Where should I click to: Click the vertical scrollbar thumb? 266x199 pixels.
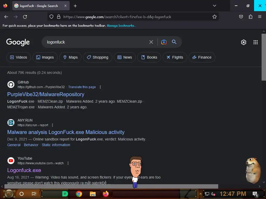click(x=264, y=57)
